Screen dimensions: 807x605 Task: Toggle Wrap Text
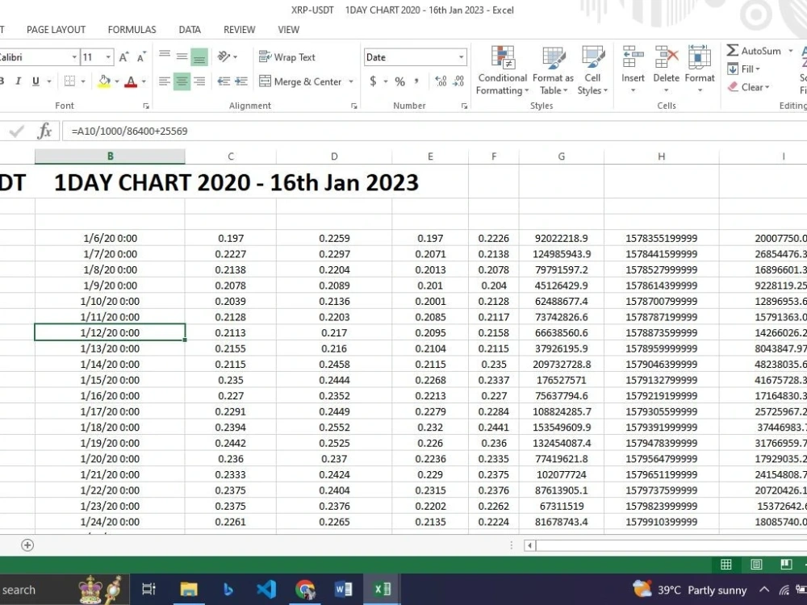(287, 57)
